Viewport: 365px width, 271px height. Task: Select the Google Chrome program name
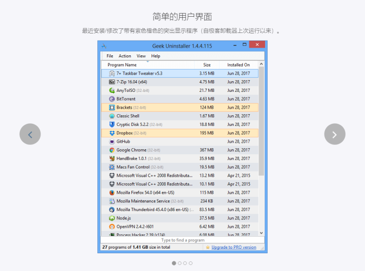tap(131, 150)
